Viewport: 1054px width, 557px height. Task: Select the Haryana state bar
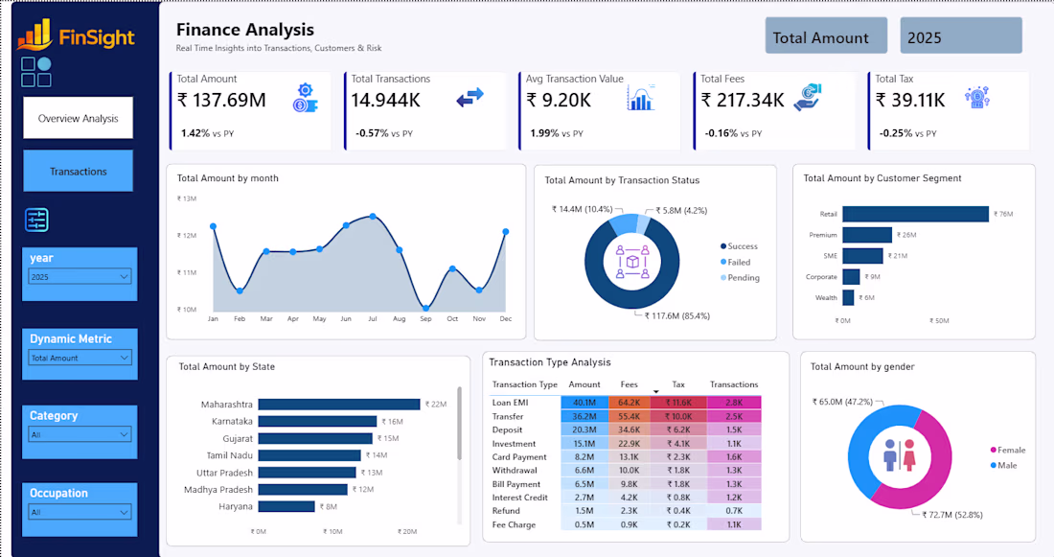coord(286,506)
